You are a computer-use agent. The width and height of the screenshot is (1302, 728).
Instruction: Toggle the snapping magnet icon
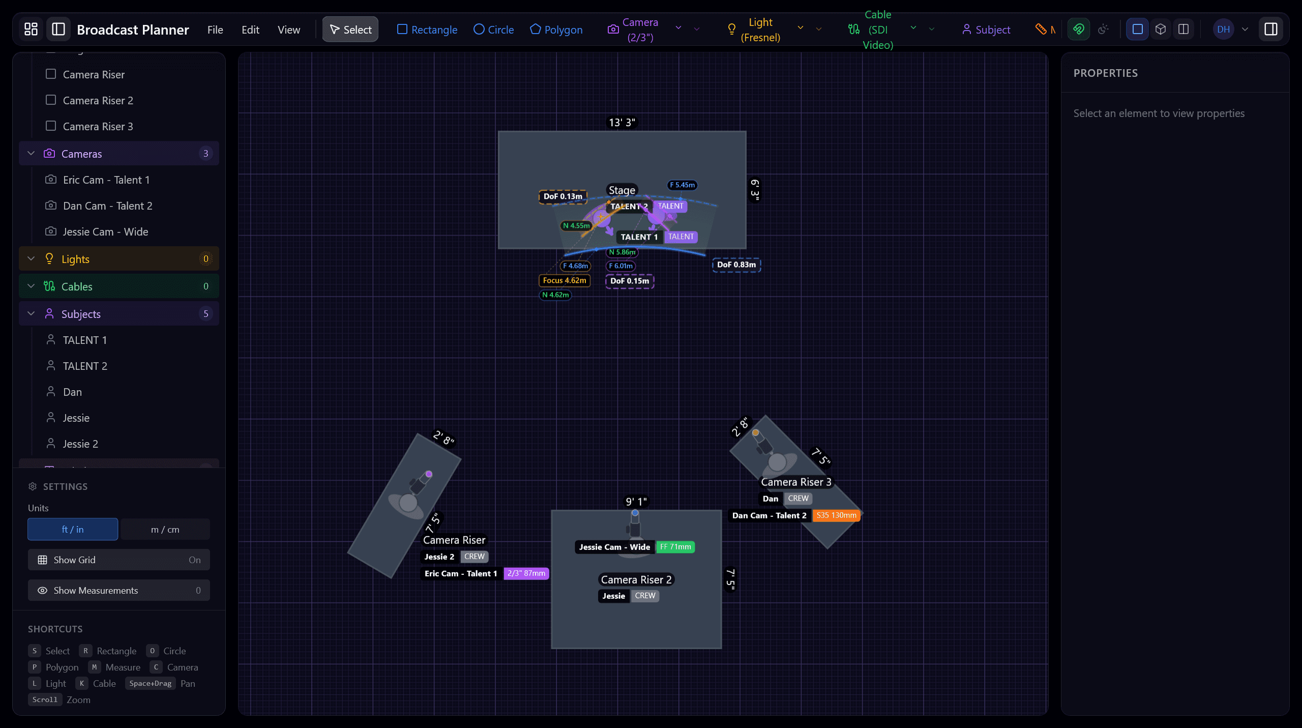point(1079,29)
